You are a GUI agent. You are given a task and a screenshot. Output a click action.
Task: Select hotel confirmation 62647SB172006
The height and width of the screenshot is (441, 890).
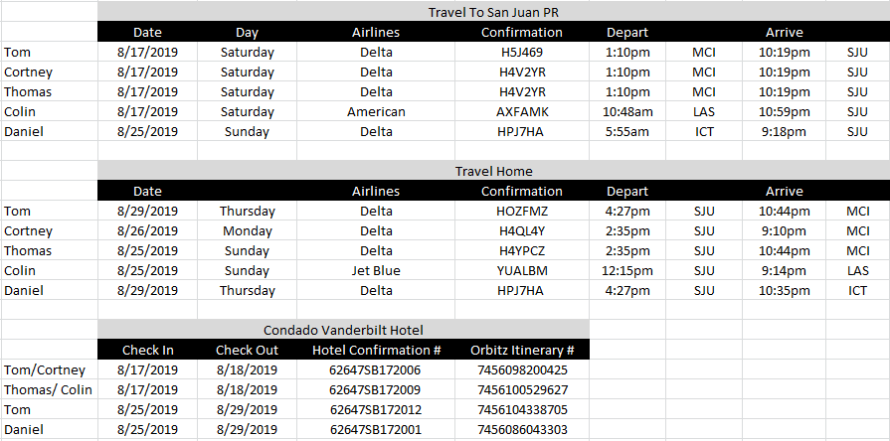(x=376, y=369)
